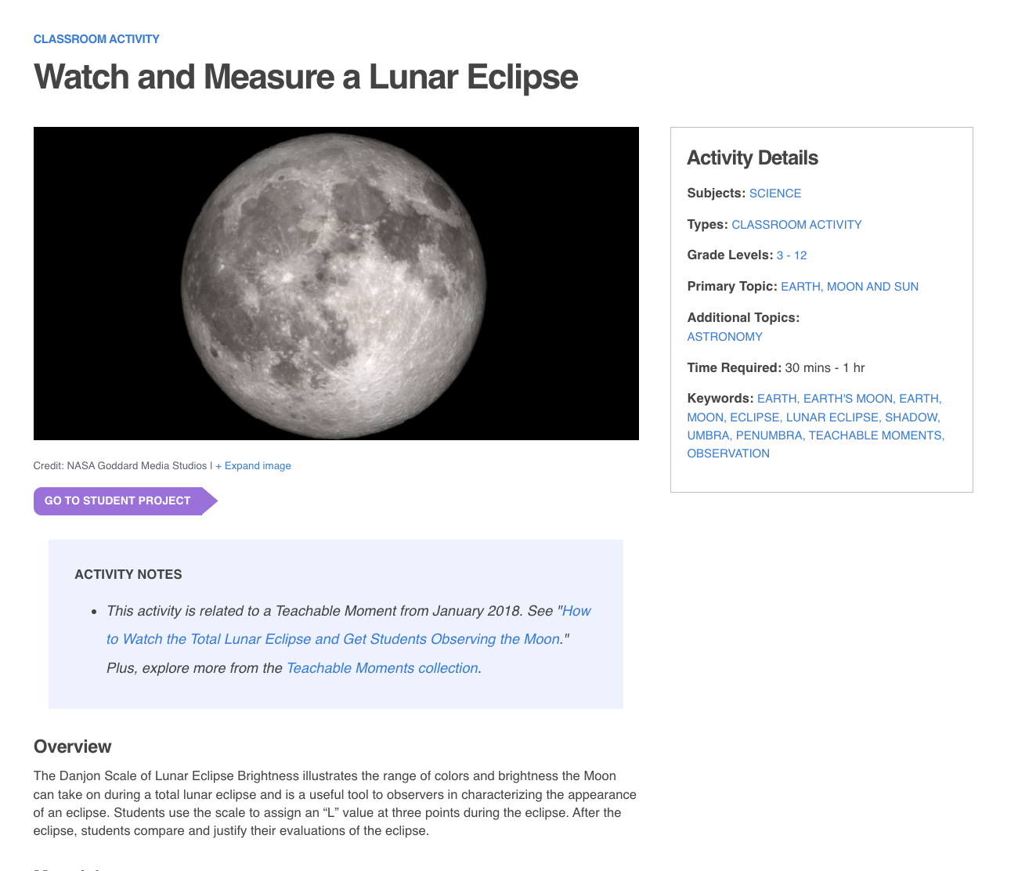The width and height of the screenshot is (1018, 871).
Task: Click the Teachable Moments collection link
Action: point(382,667)
